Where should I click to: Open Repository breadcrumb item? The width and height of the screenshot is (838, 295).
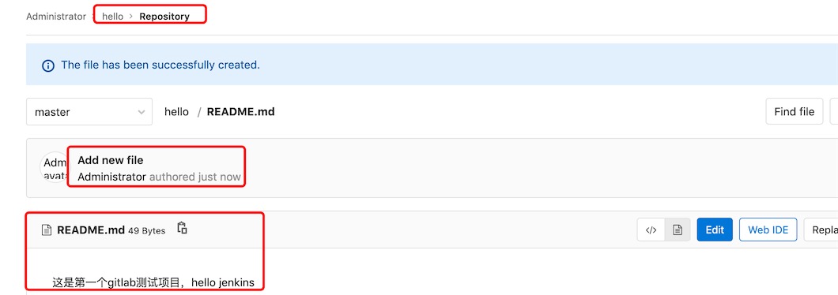164,17
